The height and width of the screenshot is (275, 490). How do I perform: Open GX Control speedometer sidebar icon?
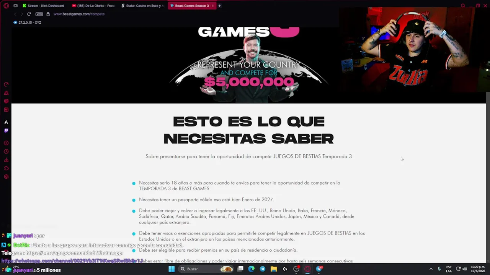click(x=6, y=84)
